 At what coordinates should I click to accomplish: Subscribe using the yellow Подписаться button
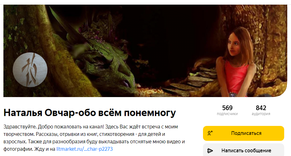point(244,133)
